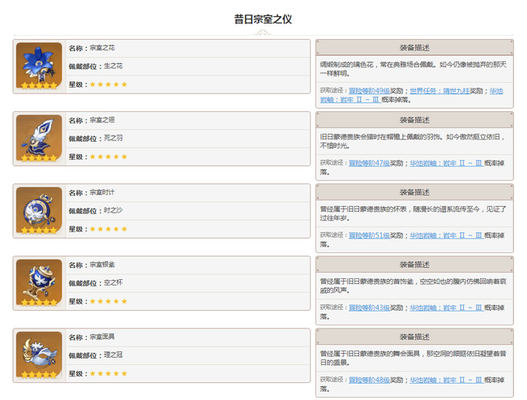
Task: Click the slot value 时之沙
Action: point(114,211)
